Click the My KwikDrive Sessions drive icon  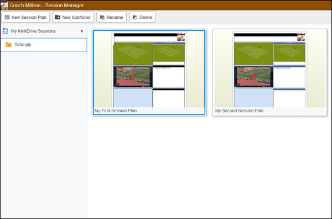pyautogui.click(x=6, y=31)
